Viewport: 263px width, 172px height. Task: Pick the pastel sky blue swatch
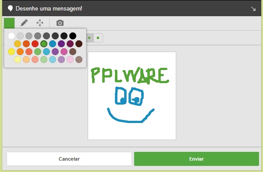click(53, 60)
